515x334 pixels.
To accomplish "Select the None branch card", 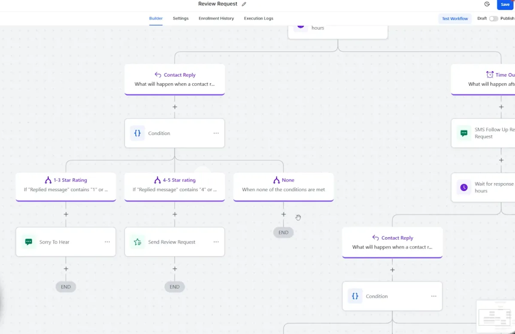I will pos(283,187).
